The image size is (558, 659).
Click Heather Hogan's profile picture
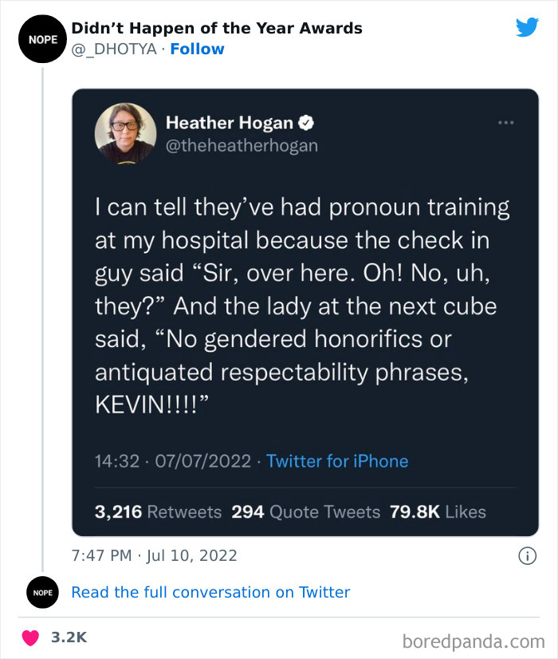[x=125, y=136]
